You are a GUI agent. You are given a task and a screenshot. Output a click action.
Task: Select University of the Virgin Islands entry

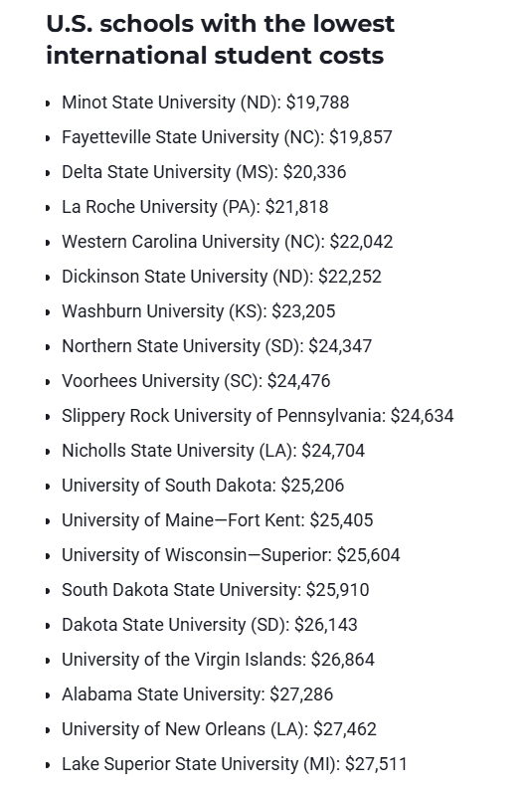point(218,661)
